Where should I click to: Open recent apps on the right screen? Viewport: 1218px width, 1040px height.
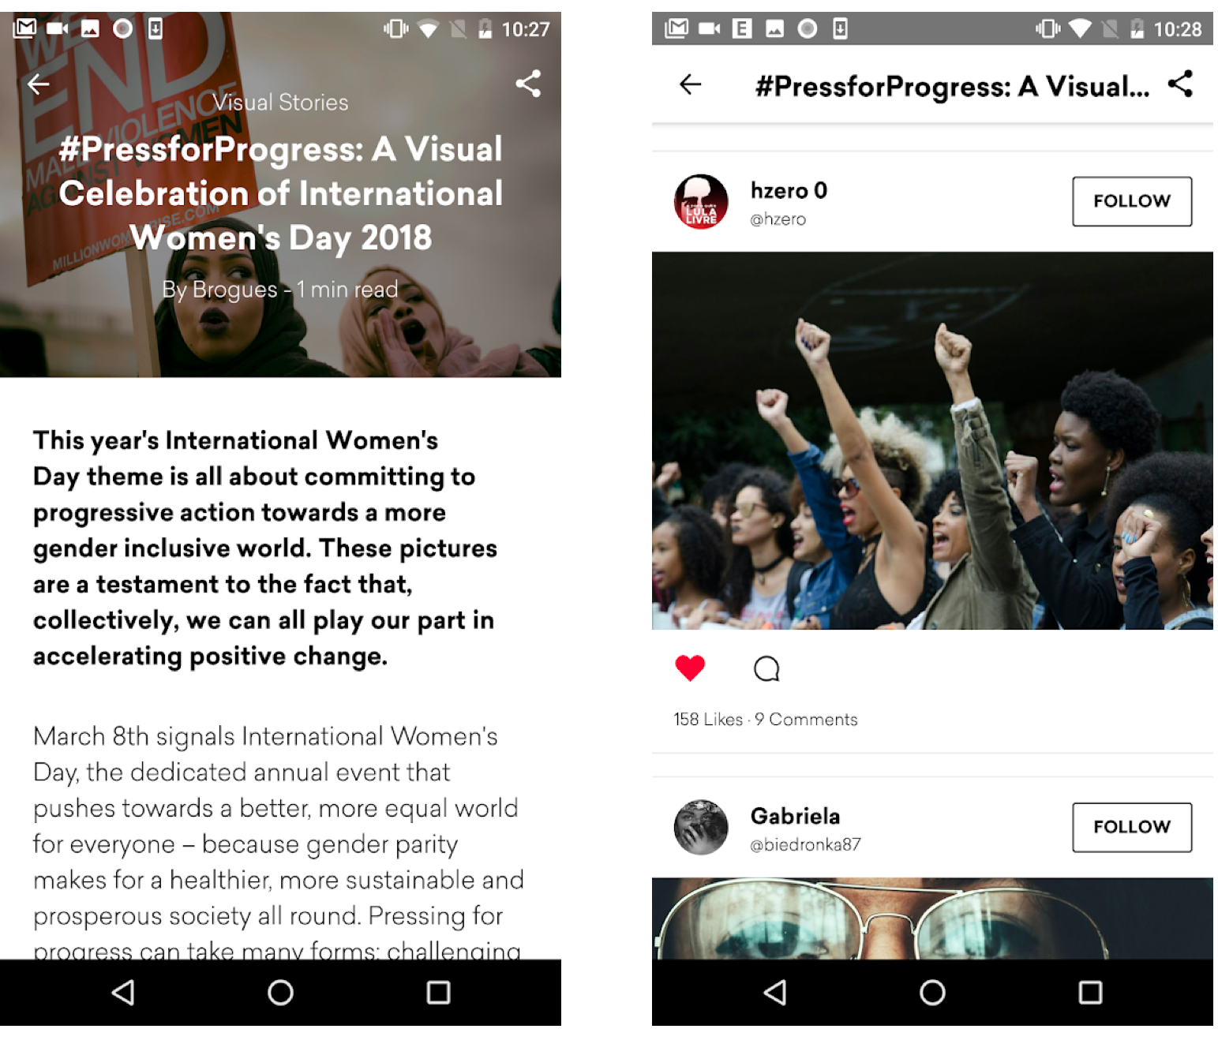tap(1090, 993)
